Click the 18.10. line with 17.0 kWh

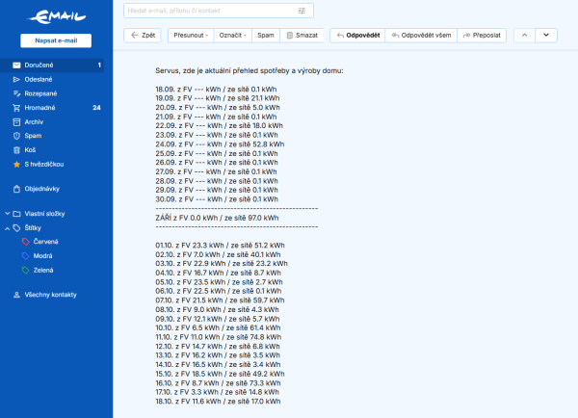tap(218, 401)
